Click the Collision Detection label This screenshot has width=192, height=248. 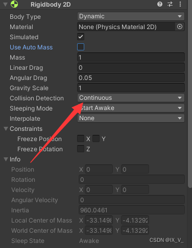[x=37, y=98]
